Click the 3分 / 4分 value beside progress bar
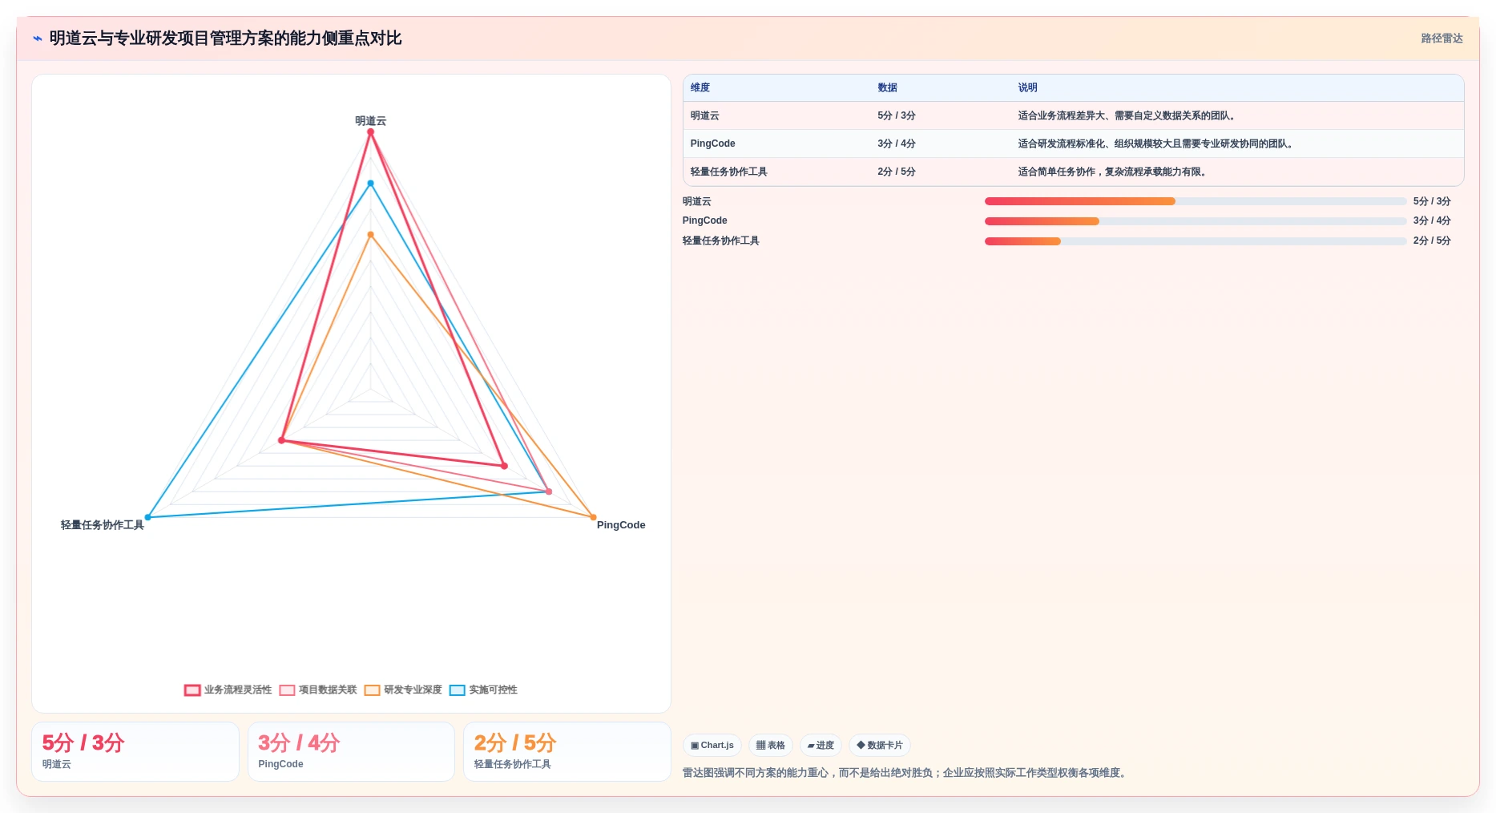Image resolution: width=1496 pixels, height=813 pixels. 1432,220
